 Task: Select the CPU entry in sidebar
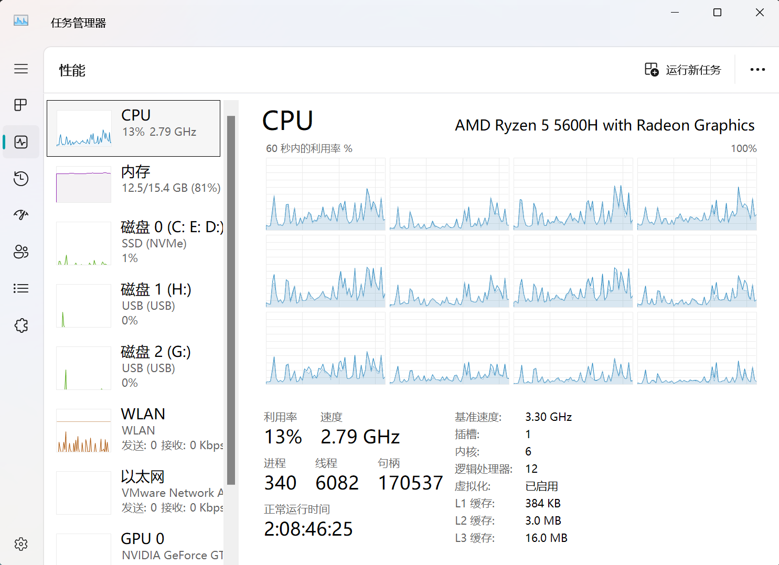tap(133, 128)
